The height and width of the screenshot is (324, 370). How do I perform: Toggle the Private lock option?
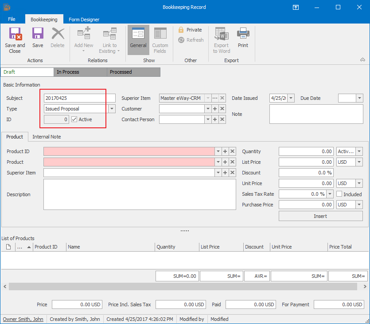pyautogui.click(x=191, y=30)
